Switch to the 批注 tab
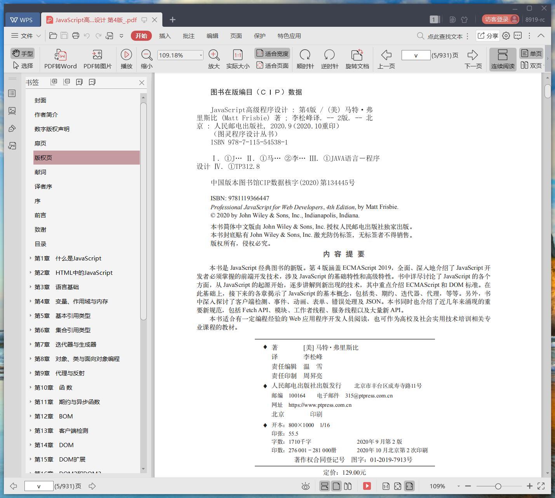555x498 pixels. pos(188,36)
